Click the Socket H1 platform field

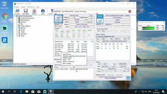[82, 24]
